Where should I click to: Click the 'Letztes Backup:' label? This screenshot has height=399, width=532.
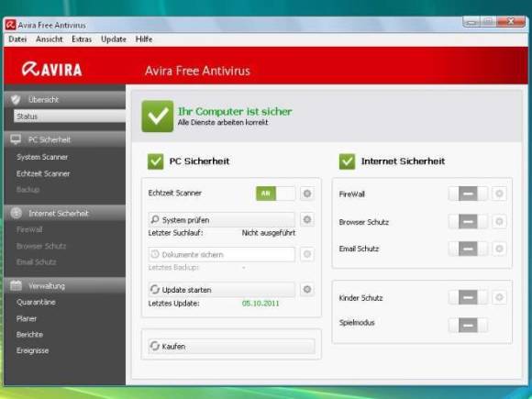pos(173,267)
